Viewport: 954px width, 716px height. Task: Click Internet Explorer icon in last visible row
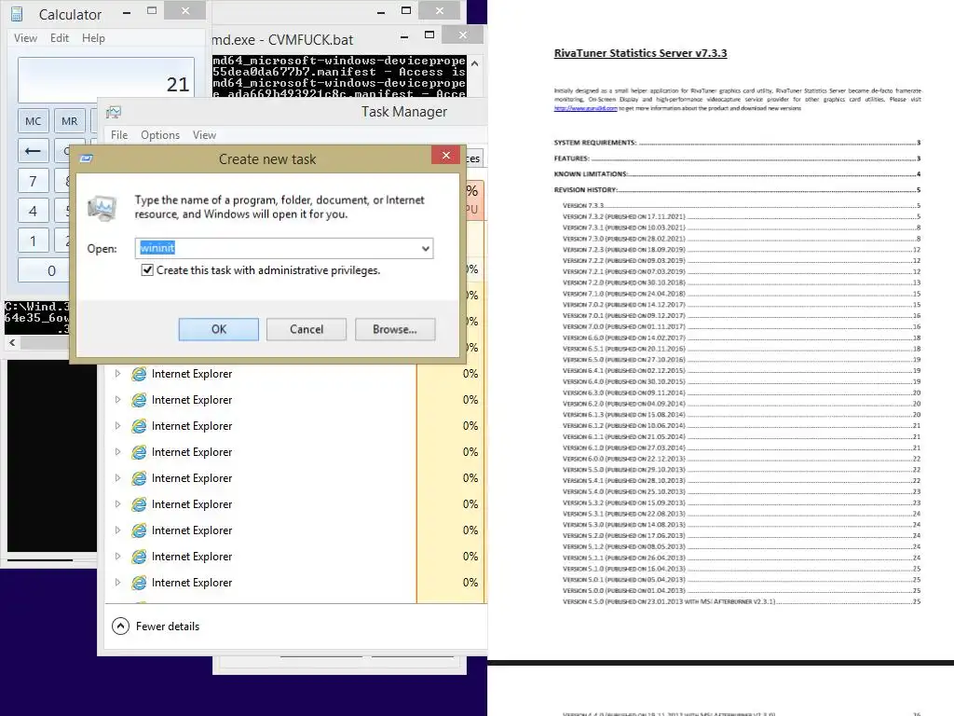click(x=140, y=583)
